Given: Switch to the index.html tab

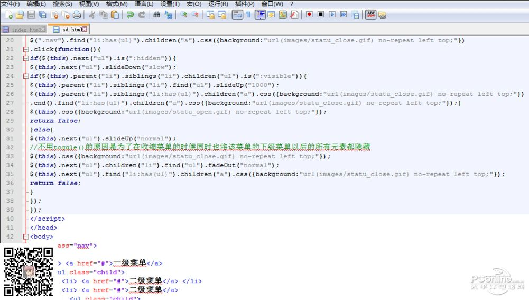Looking at the screenshot, I should tap(24, 30).
